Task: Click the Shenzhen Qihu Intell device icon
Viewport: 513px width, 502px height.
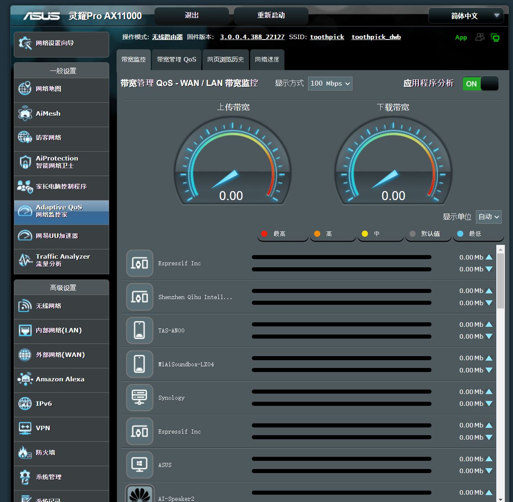Action: pos(140,297)
